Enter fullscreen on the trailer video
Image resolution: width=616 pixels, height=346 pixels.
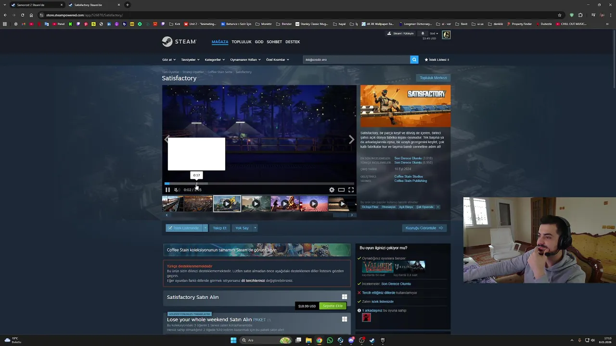coord(351,190)
